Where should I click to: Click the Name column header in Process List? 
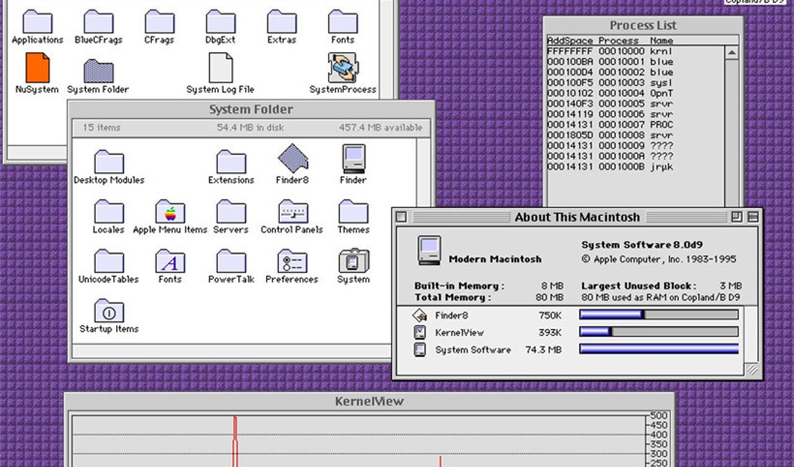pos(662,41)
